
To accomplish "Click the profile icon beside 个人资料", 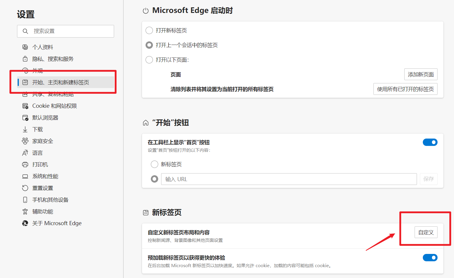I will coord(25,47).
